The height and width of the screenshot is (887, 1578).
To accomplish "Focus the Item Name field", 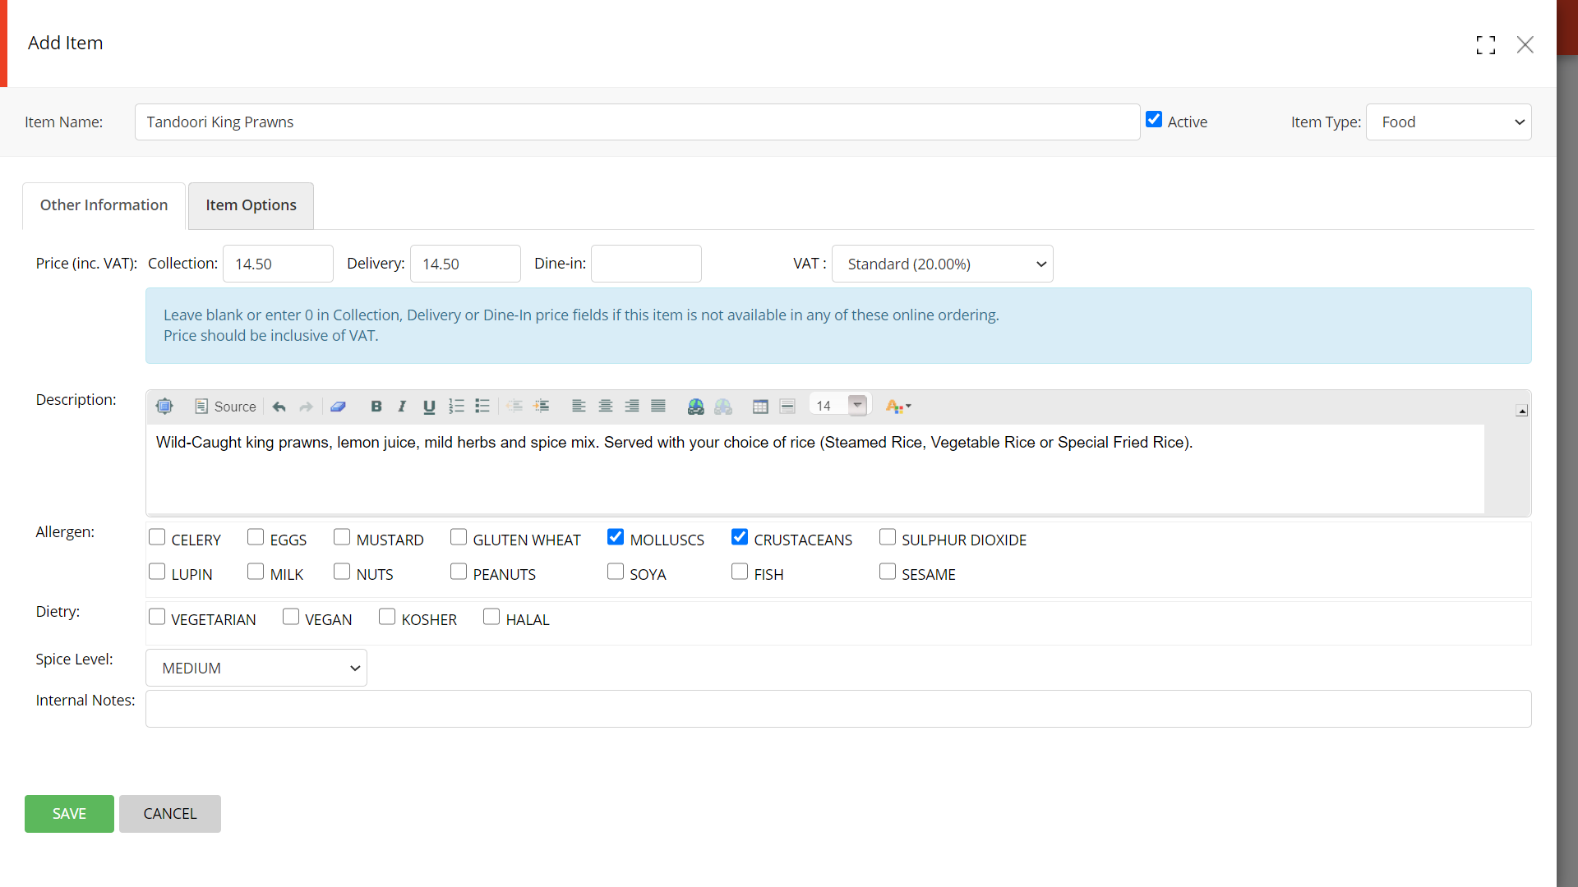I will coord(637,122).
